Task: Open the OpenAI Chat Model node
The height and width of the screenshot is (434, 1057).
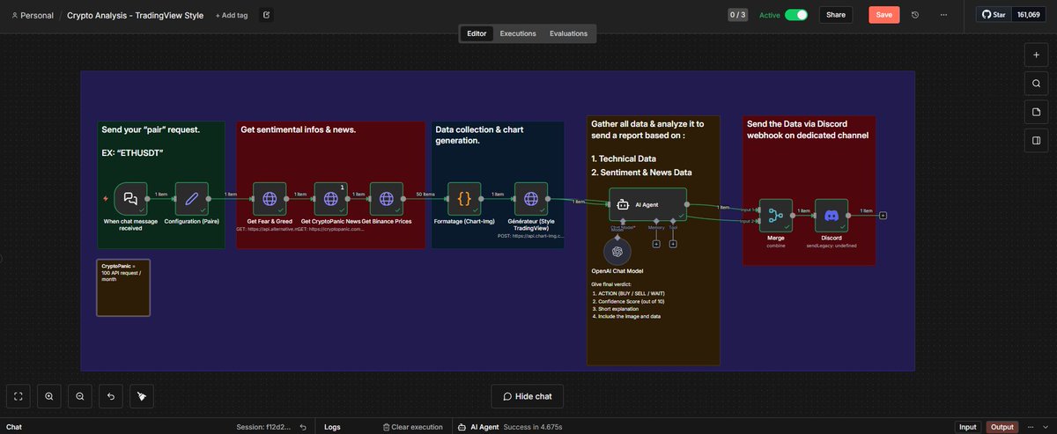Action: pos(618,251)
